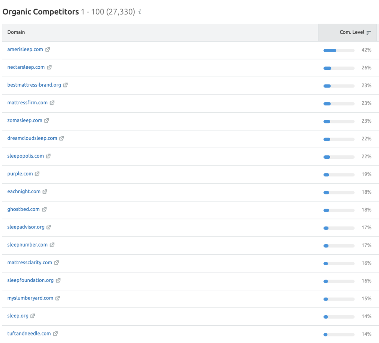Select the Organic Competitors heading

(x=39, y=12)
